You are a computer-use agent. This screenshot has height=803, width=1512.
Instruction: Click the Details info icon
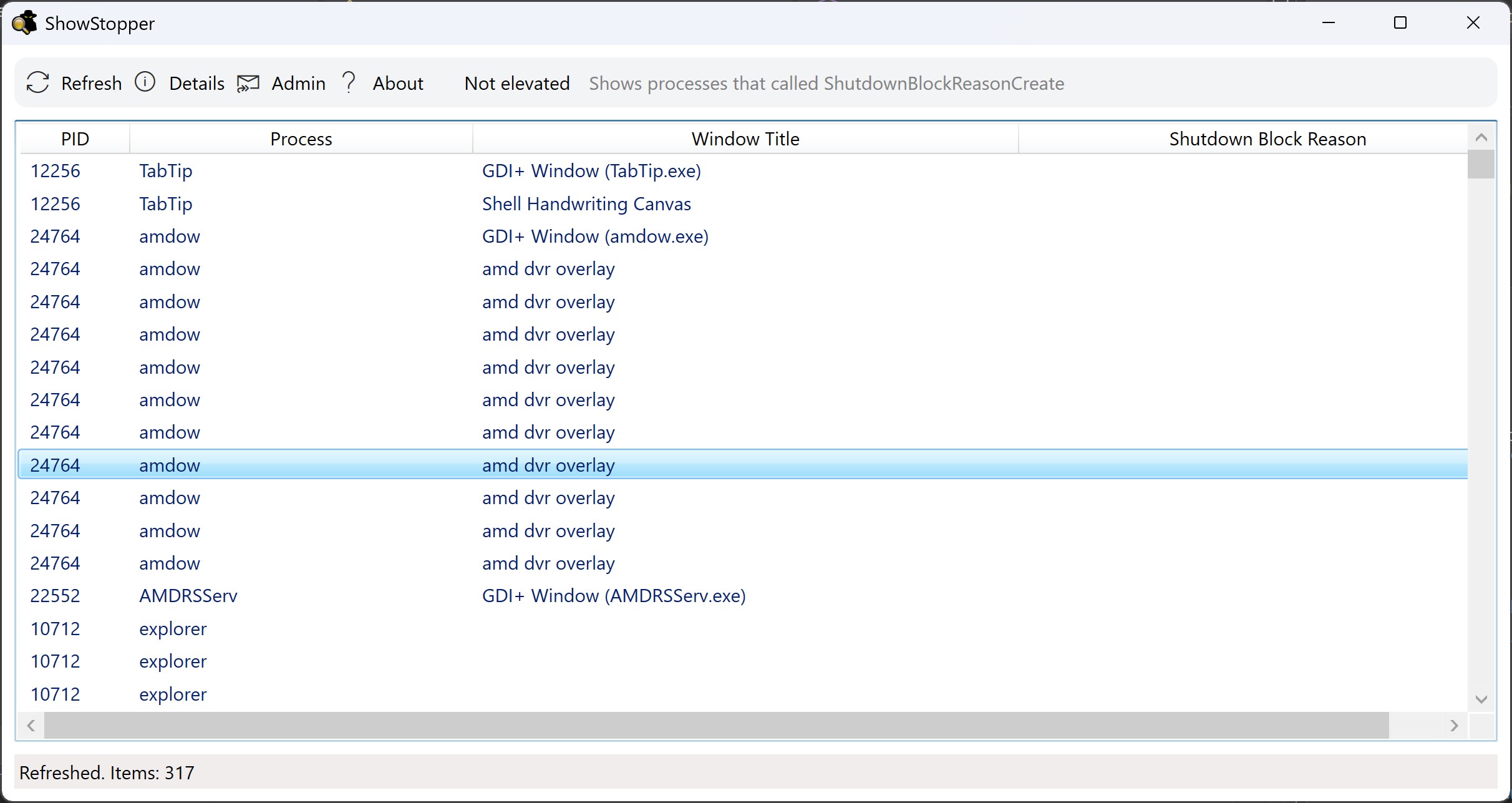(145, 83)
